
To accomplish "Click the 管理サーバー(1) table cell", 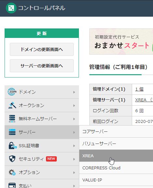I will pyautogui.click(x=111, y=100).
